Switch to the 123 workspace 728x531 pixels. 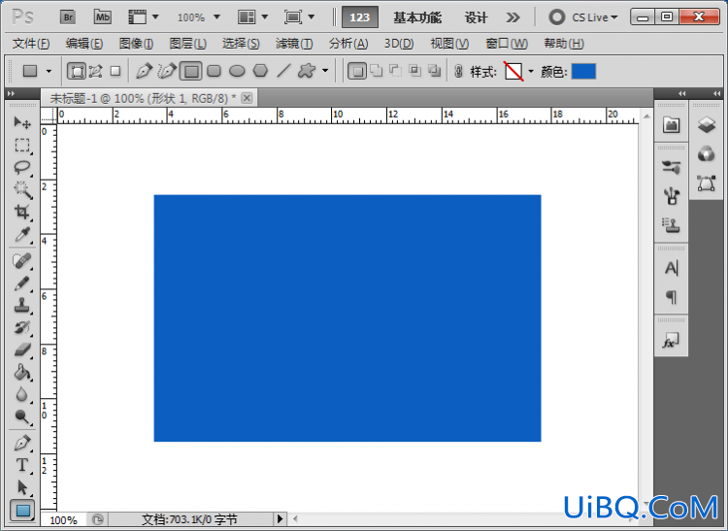point(360,17)
